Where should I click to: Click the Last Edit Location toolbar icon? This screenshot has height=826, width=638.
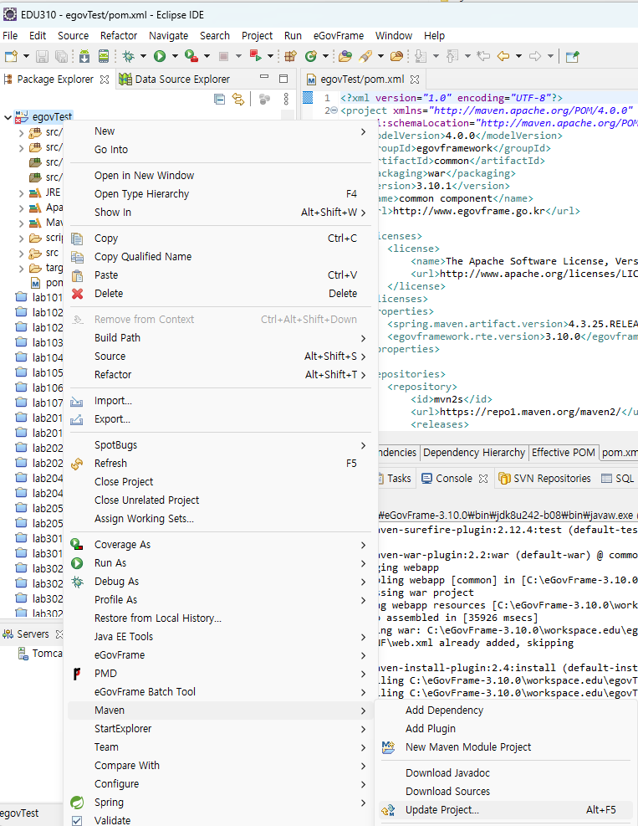483,56
